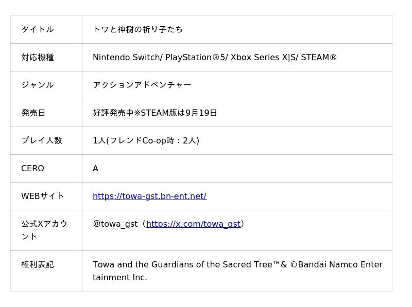The width and height of the screenshot is (412, 307).
Task: Click the CERO rating value A
Action: coord(95,168)
